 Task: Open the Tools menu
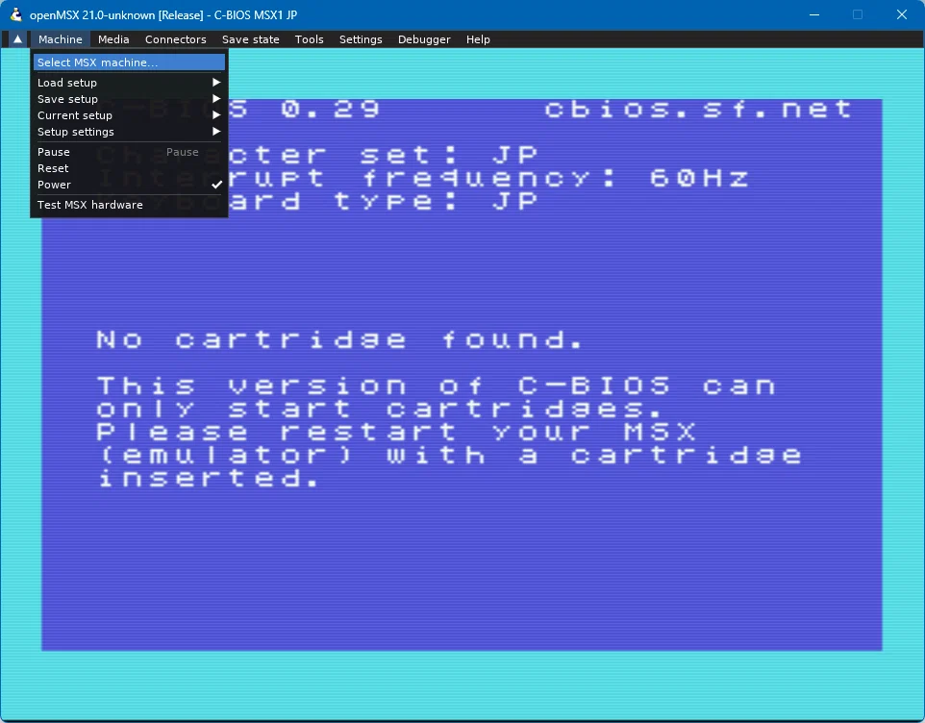[x=309, y=39]
